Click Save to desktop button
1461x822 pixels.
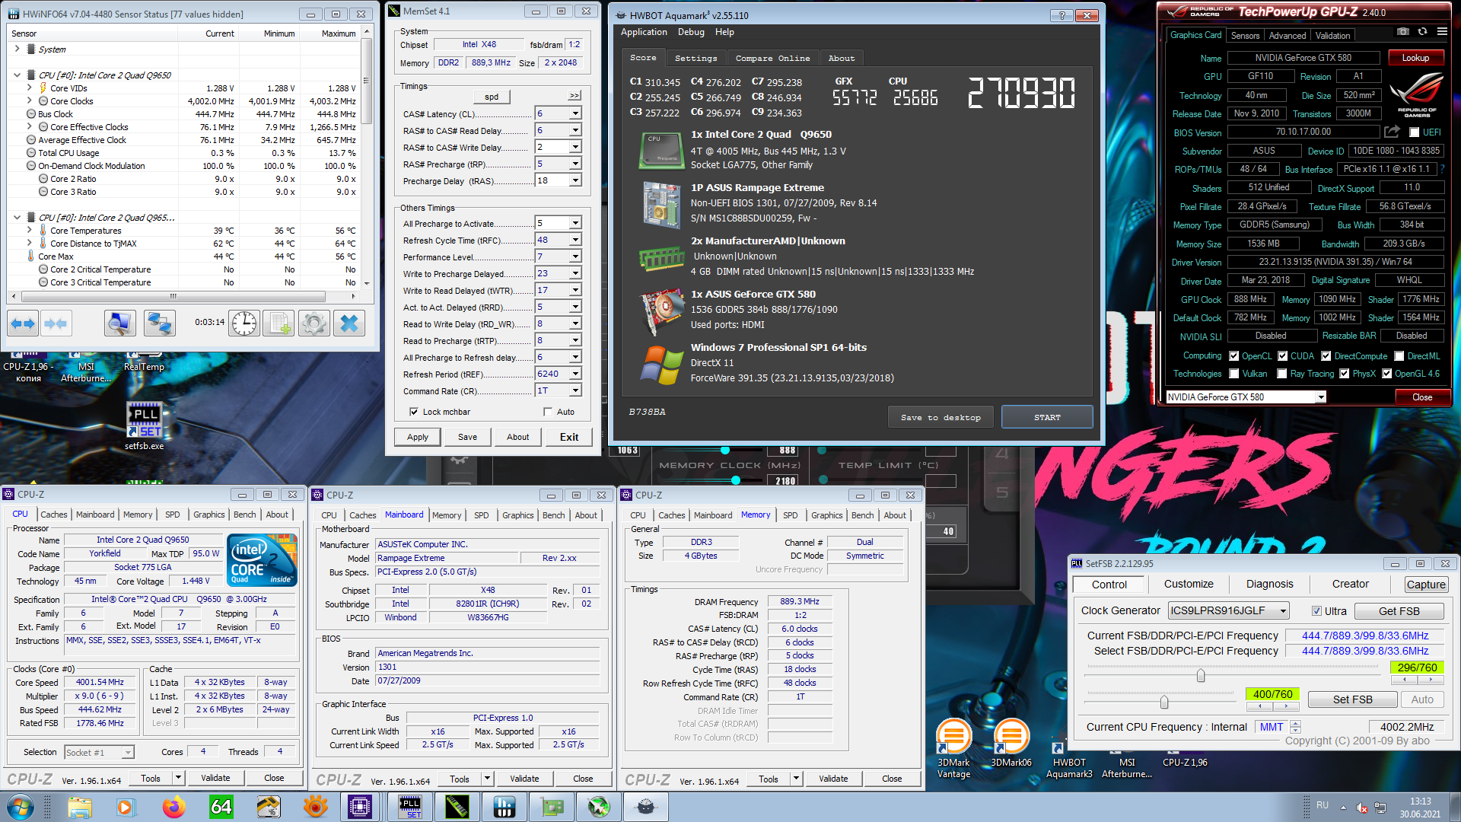point(941,417)
